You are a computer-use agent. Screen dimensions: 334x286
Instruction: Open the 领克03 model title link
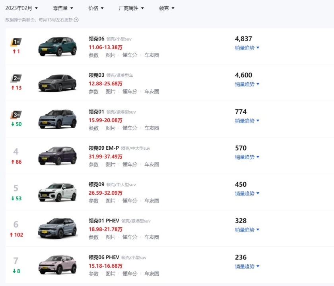tap(97, 75)
